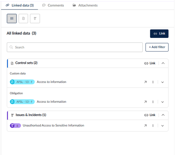Click the dark blue Link button
The width and height of the screenshot is (175, 155).
[159, 34]
